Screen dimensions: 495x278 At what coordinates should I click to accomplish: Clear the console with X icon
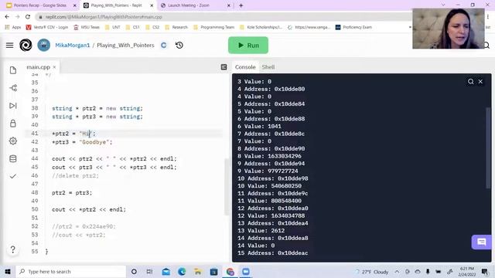pos(480,82)
